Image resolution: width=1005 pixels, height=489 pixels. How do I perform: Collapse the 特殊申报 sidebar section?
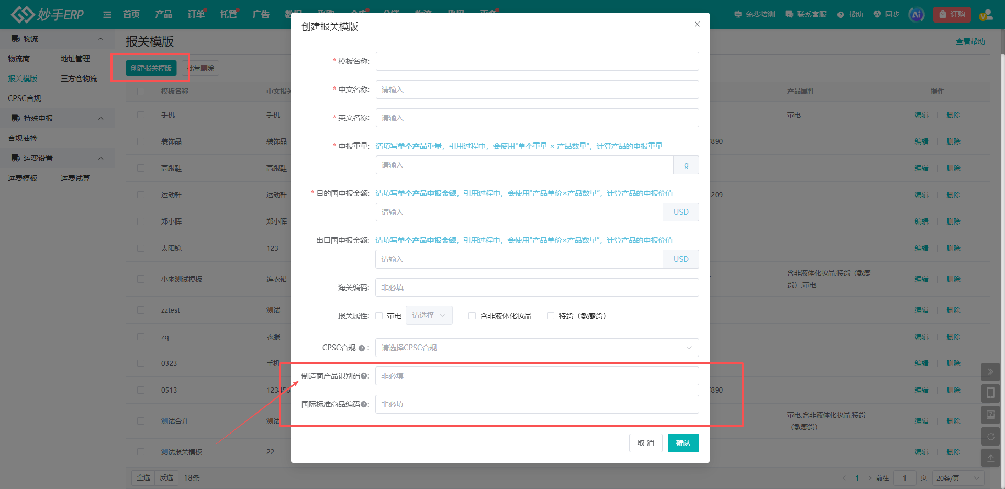100,118
